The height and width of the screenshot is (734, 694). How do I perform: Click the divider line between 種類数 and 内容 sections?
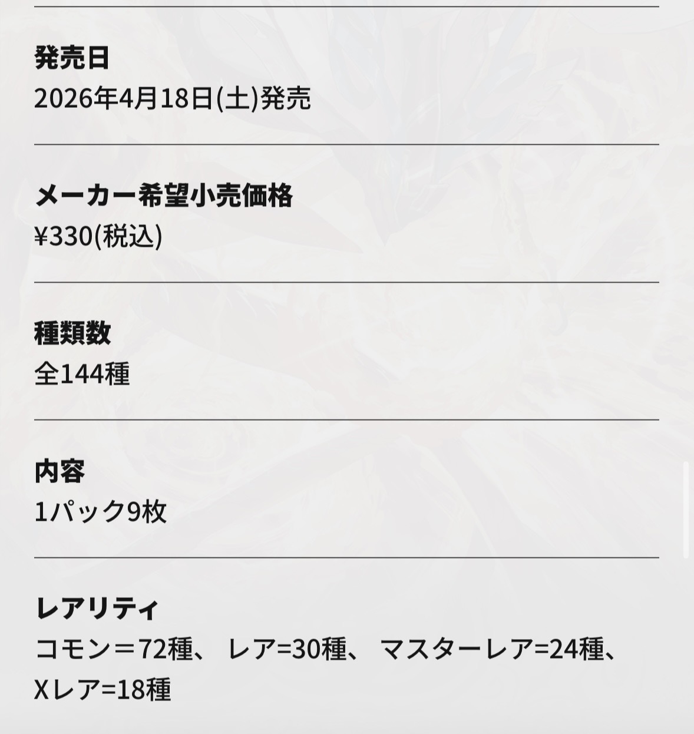point(346,420)
